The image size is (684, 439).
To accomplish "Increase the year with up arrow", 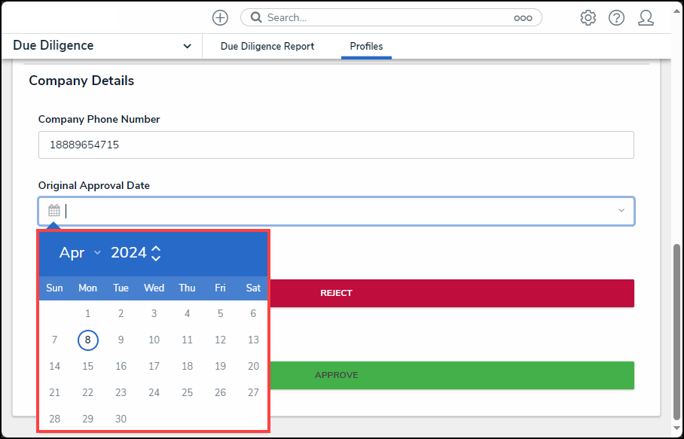I will (x=156, y=248).
